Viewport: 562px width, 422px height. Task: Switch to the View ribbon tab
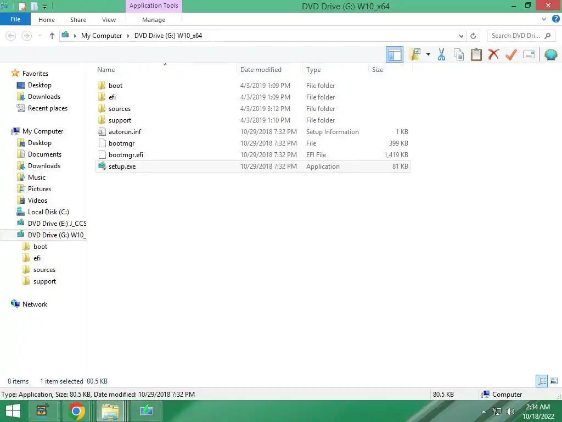(109, 20)
